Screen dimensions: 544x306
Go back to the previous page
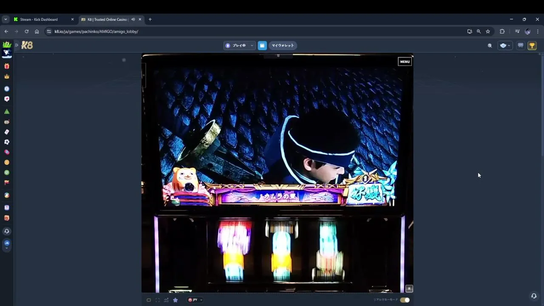tap(6, 31)
